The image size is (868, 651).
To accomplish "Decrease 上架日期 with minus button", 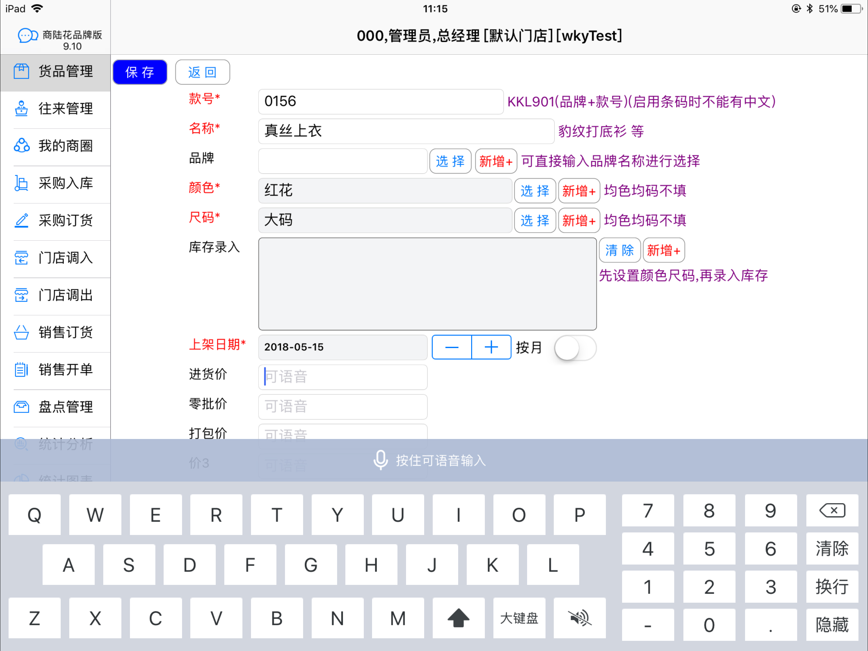I will pos(452,347).
